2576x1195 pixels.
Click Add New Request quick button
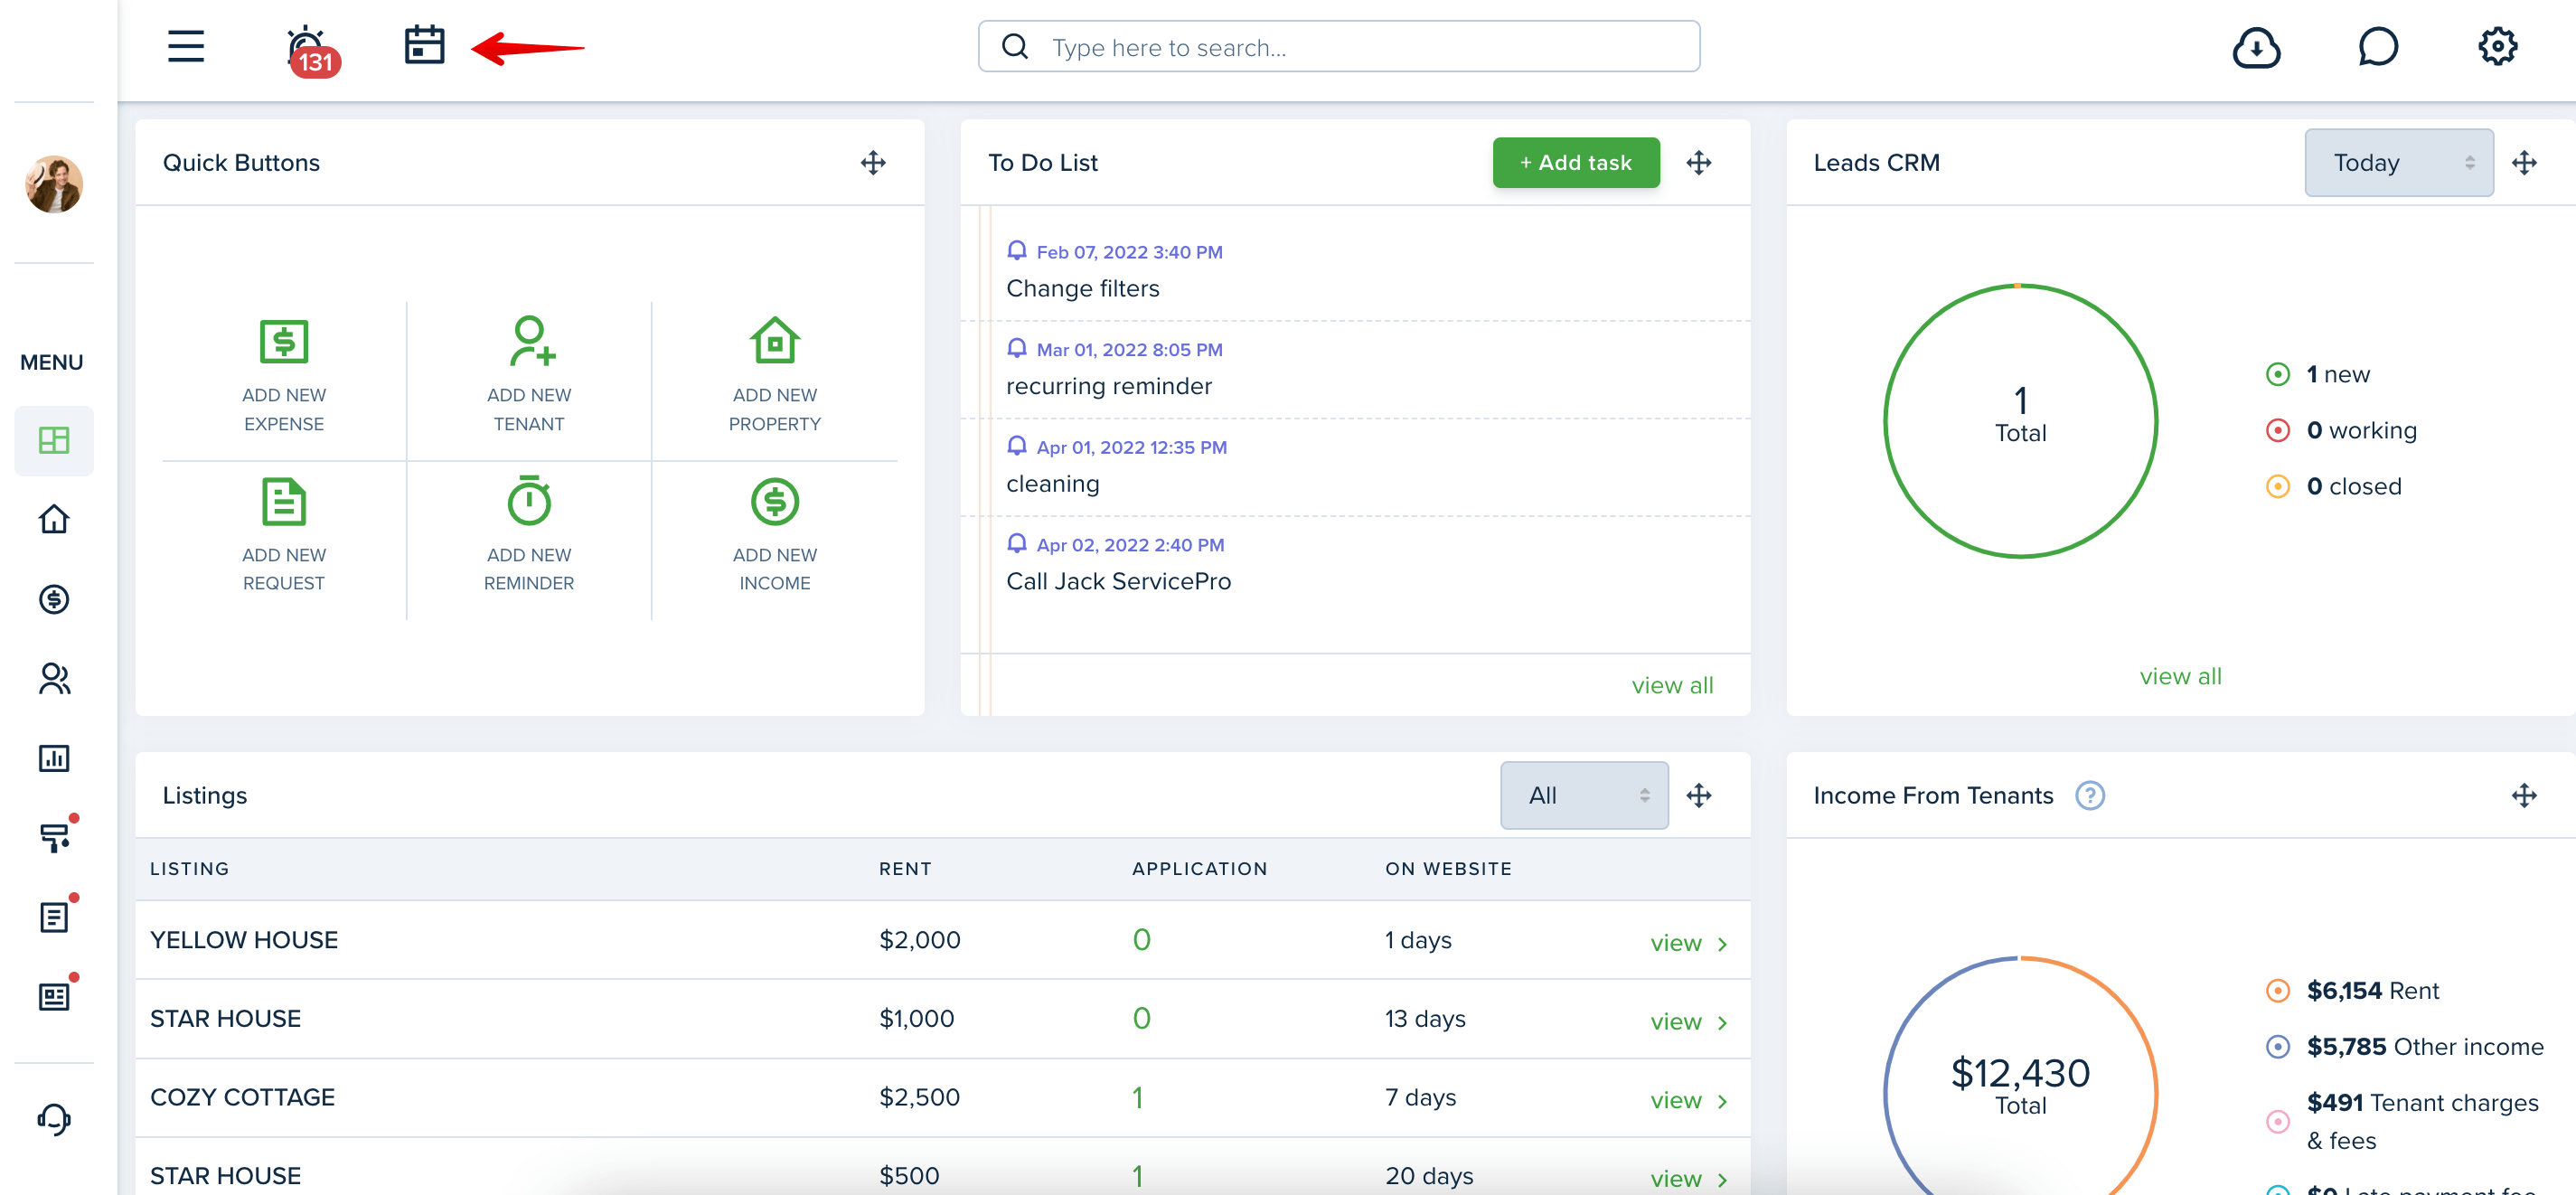[x=284, y=535]
